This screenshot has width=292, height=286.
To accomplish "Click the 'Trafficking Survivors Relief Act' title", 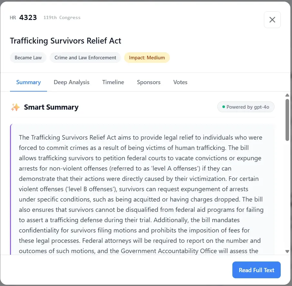I will 65,41.
